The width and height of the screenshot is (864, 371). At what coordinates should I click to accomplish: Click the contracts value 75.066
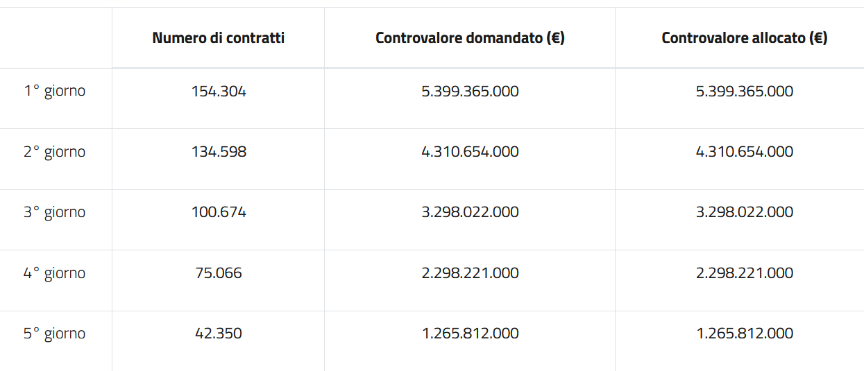coord(219,273)
